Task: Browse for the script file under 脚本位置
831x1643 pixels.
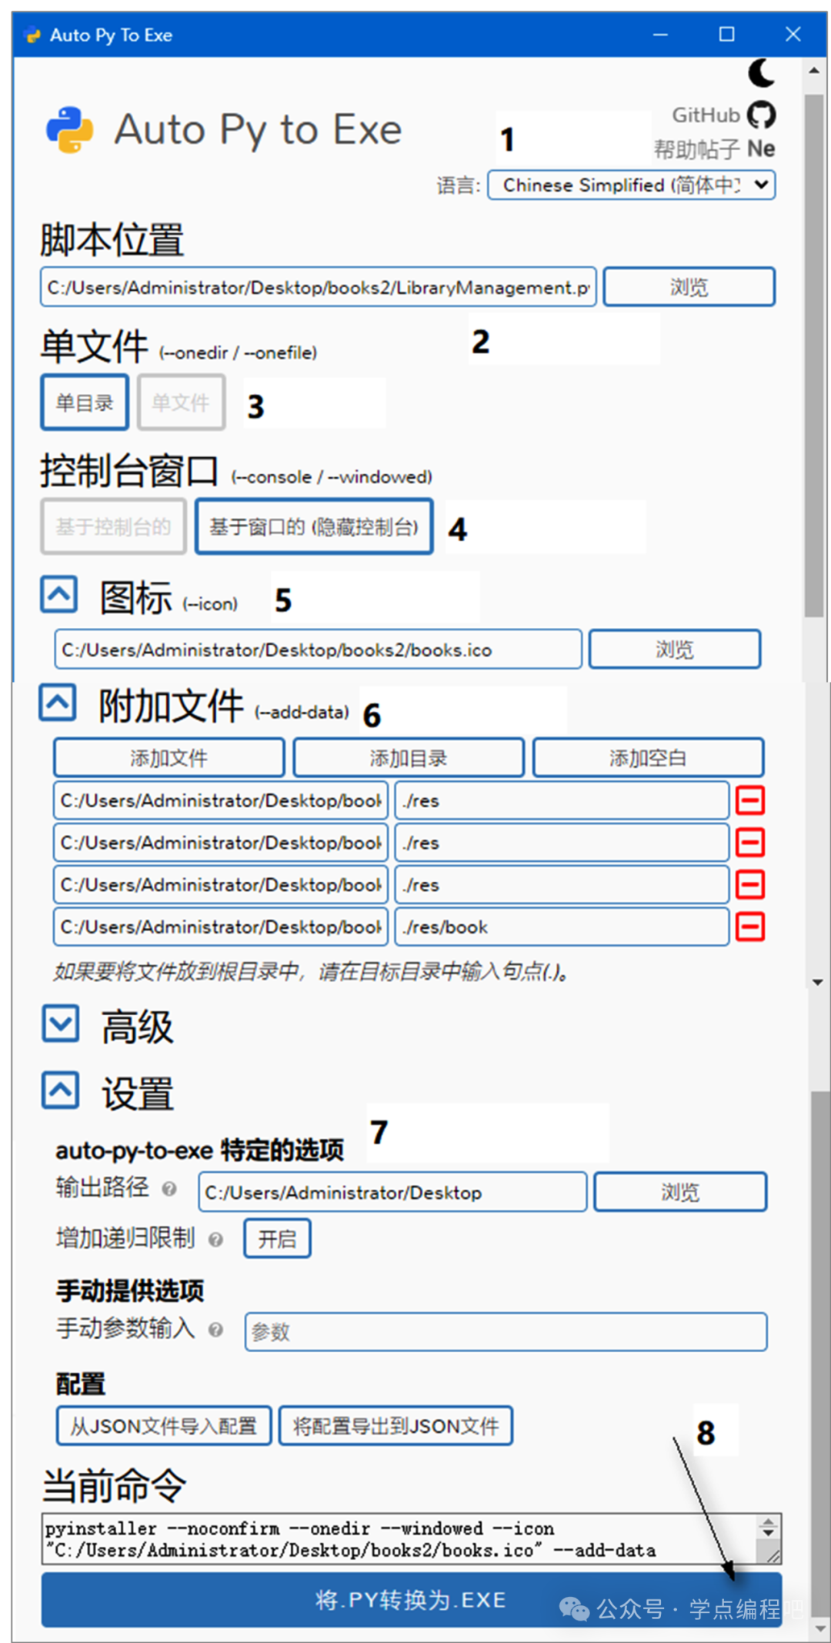Action: (x=689, y=287)
